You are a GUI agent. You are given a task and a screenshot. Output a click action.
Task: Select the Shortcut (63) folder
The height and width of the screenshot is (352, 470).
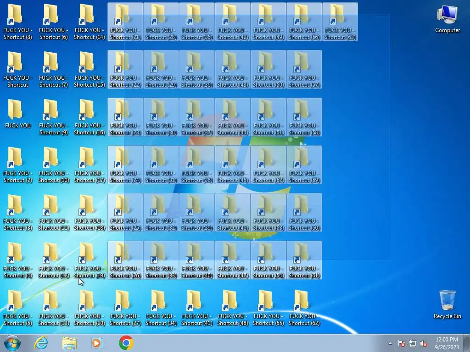[340, 22]
